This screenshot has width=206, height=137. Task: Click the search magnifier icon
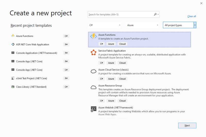(155, 14)
